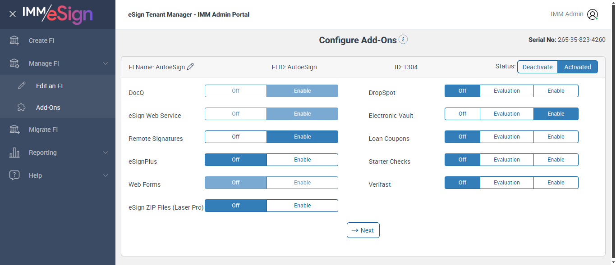Open the IMM Admin user profile icon

click(593, 14)
